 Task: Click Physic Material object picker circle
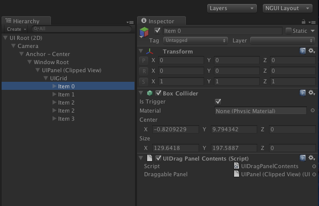click(x=313, y=110)
